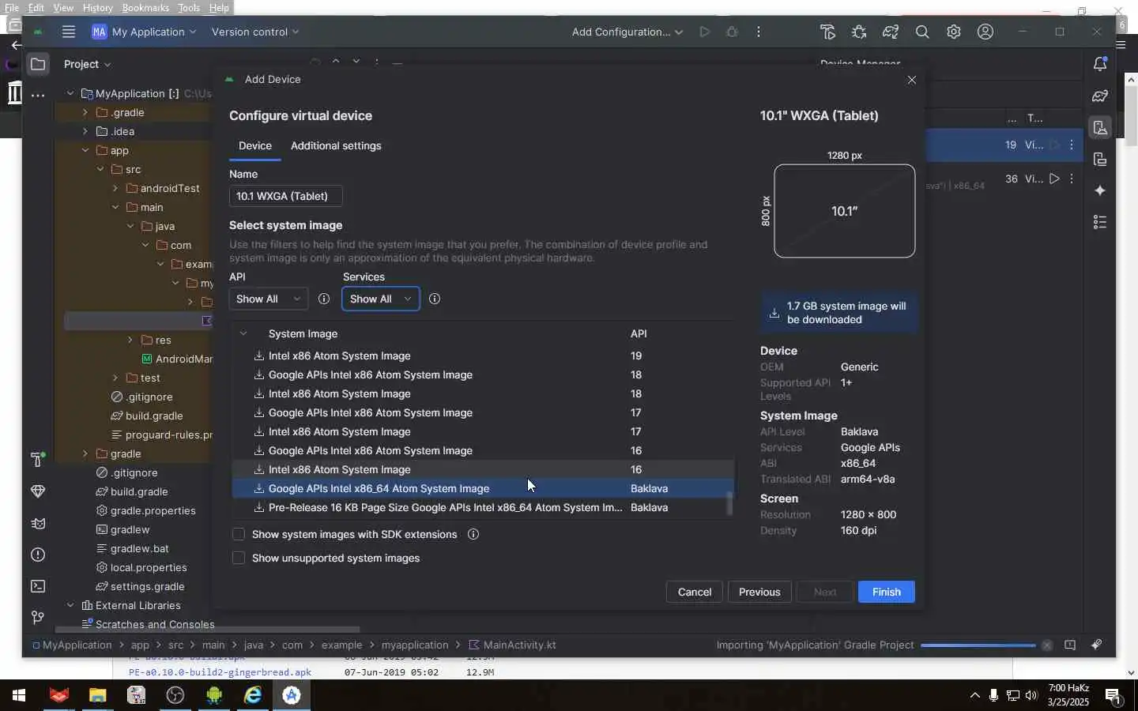The height and width of the screenshot is (711, 1138).
Task: Open the Bookmarks menu in background window
Action: [x=145, y=8]
